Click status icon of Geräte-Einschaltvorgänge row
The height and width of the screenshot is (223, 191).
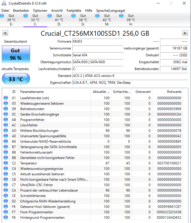[x=6, y=114]
